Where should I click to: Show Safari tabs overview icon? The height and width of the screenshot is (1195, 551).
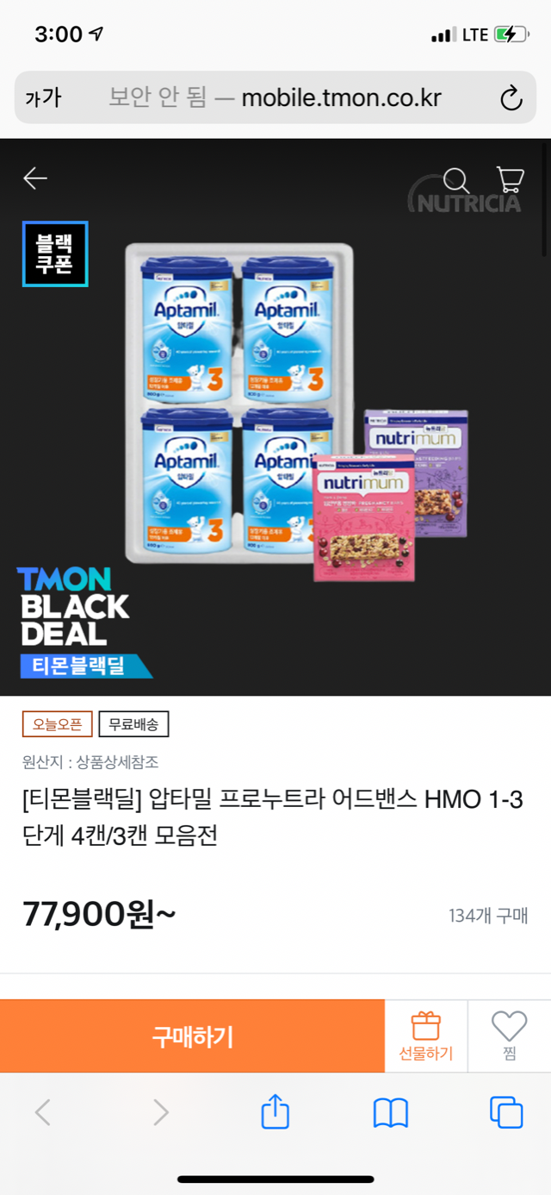505,1112
